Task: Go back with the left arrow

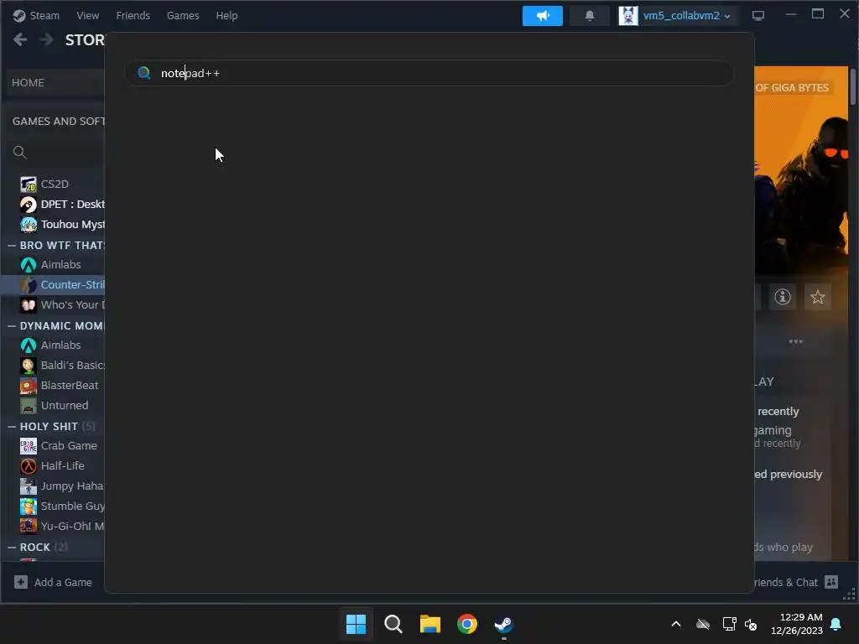Action: click(20, 39)
